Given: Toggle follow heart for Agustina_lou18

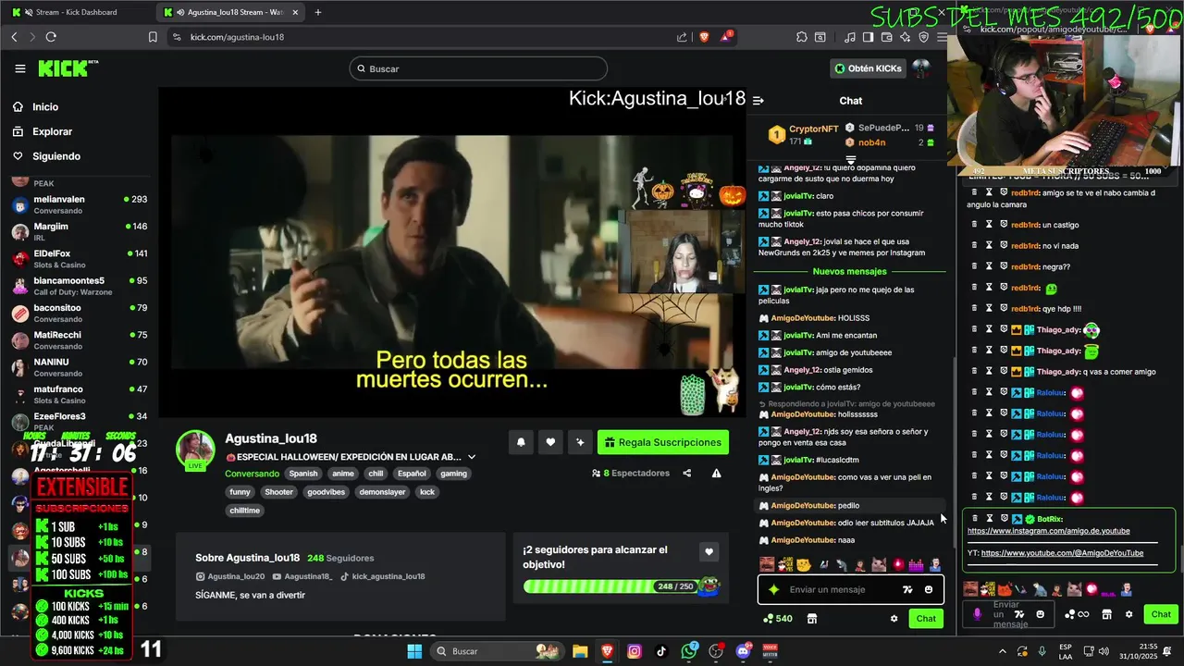Looking at the screenshot, I should [x=550, y=442].
